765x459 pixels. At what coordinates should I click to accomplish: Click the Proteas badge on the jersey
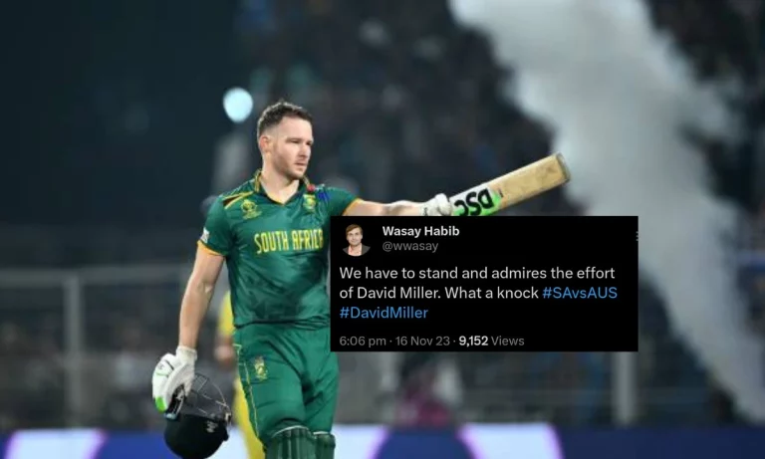click(310, 201)
